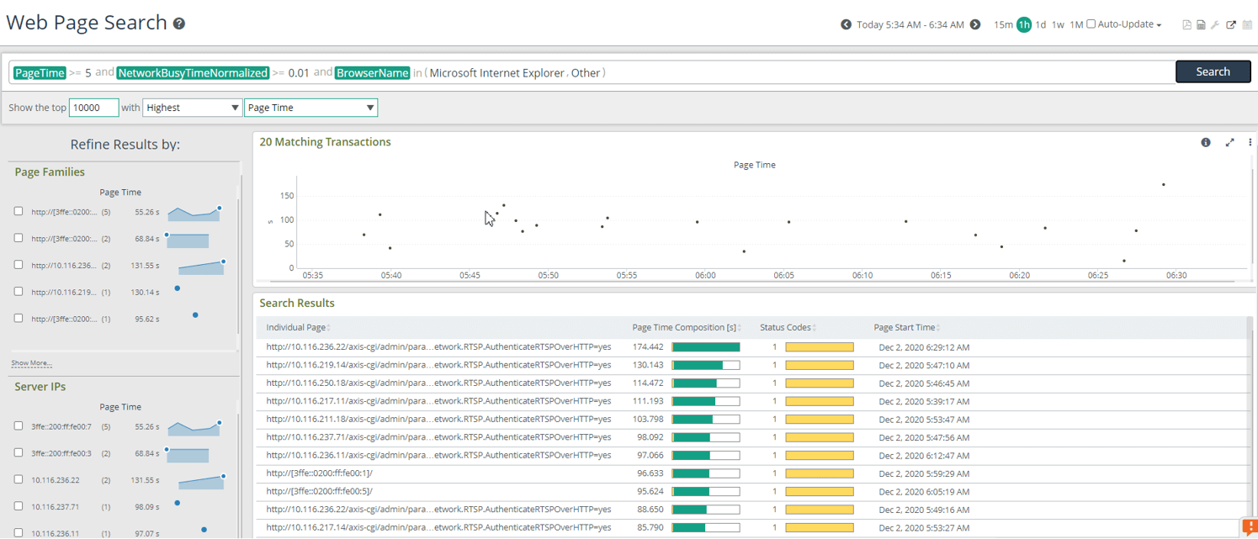The height and width of the screenshot is (539, 1258).
Task: Open the Highest dropdown
Action: pos(192,108)
